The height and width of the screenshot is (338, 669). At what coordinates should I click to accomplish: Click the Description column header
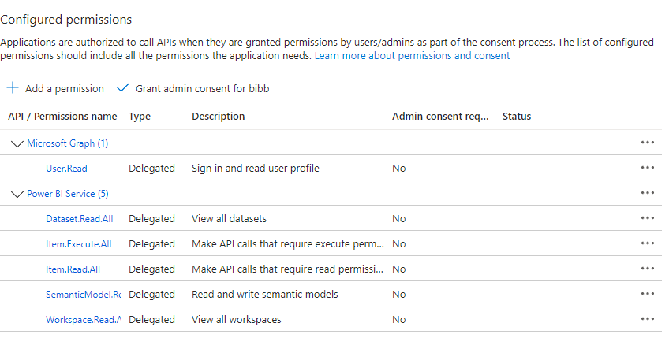218,117
